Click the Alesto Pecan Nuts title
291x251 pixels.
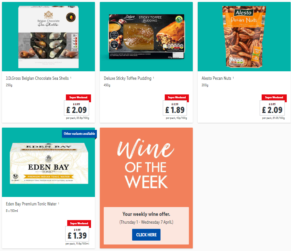(216, 78)
